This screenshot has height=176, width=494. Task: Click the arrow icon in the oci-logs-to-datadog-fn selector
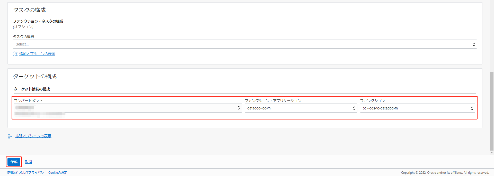[x=472, y=108]
